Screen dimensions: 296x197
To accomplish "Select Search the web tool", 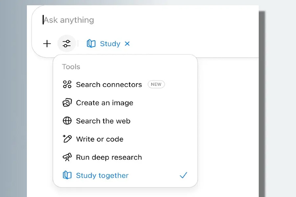I will click(x=103, y=121).
